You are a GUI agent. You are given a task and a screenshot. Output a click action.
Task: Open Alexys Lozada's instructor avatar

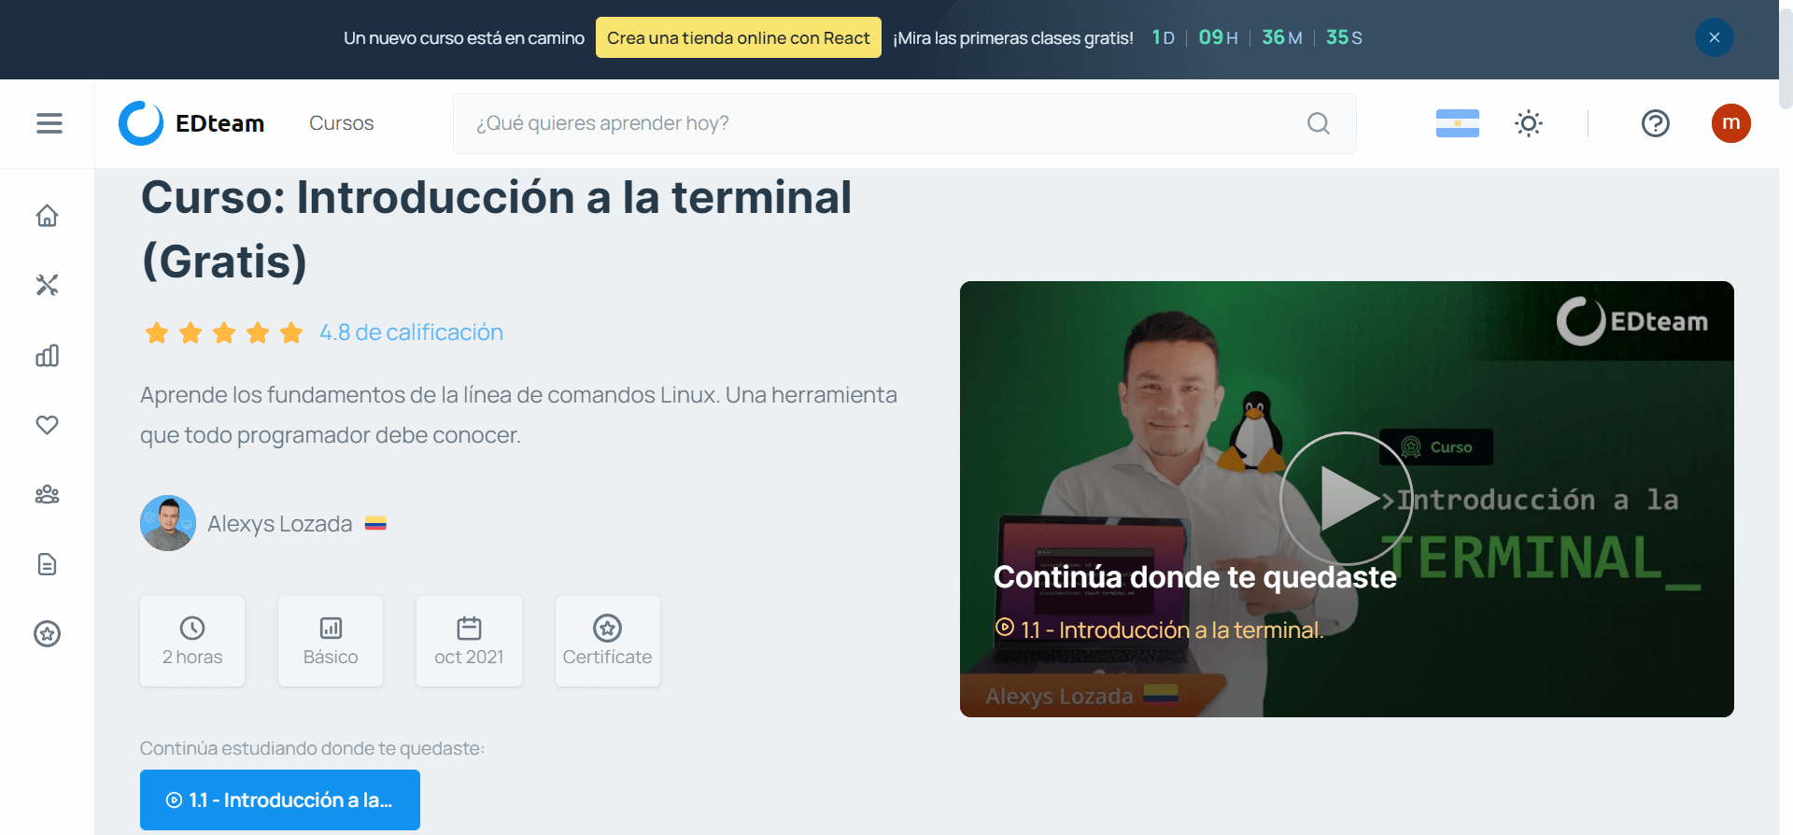coord(168,523)
